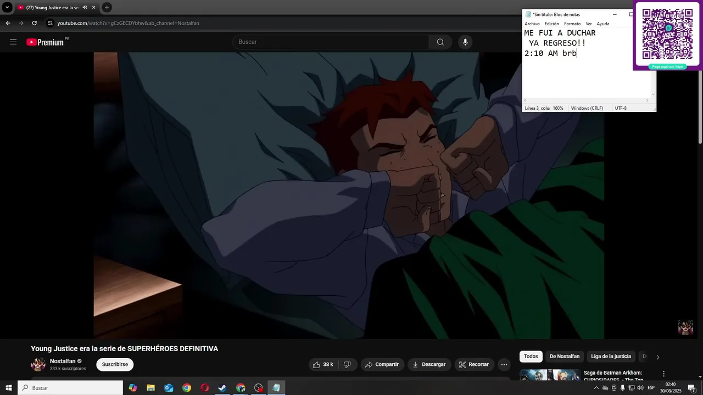Screen dimensions: 703x395
Task: Open a new browser tab
Action: (x=107, y=7)
